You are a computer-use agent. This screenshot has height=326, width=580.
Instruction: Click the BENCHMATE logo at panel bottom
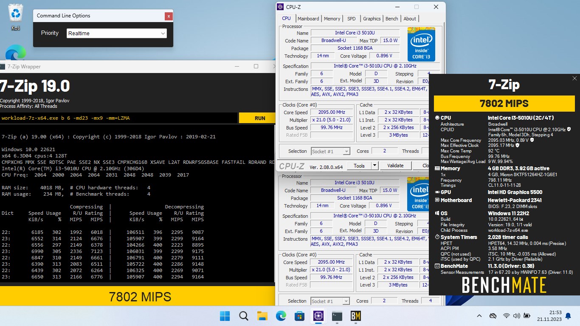click(504, 285)
